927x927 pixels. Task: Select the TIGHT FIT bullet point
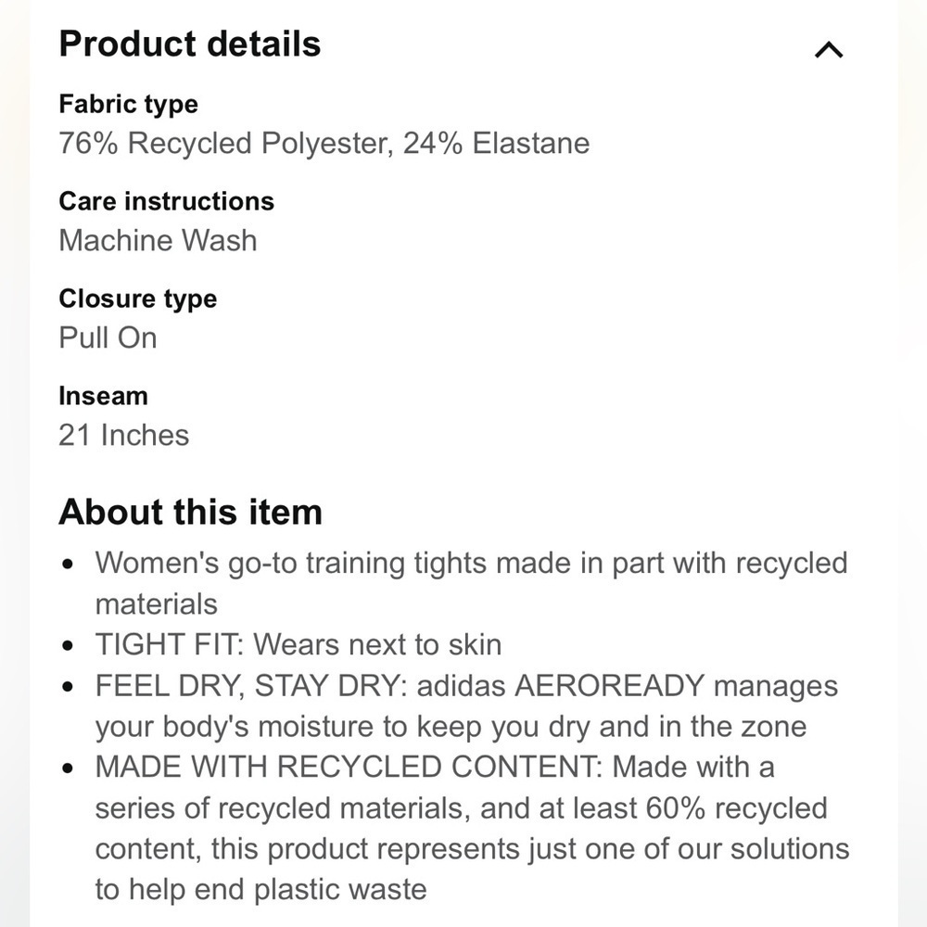(298, 643)
